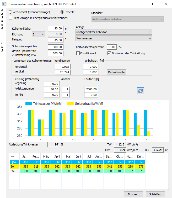Select the Experte radio button
The image size is (172, 198).
[62, 12]
